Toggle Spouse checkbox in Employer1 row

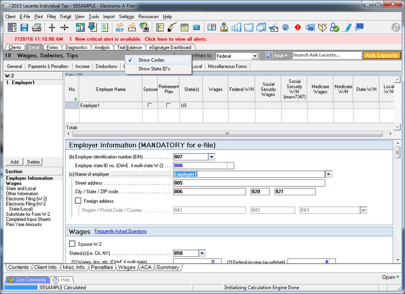tap(150, 105)
